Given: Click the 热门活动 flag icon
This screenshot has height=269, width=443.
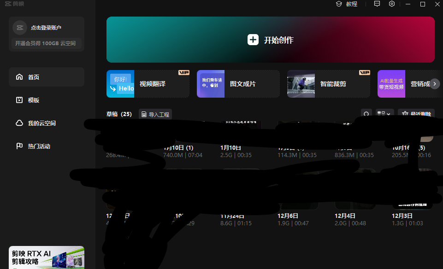Looking at the screenshot, I should (x=19, y=146).
